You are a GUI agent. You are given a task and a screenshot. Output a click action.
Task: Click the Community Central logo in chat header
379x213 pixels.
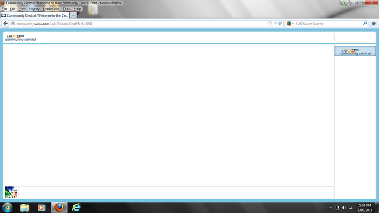pos(20,38)
